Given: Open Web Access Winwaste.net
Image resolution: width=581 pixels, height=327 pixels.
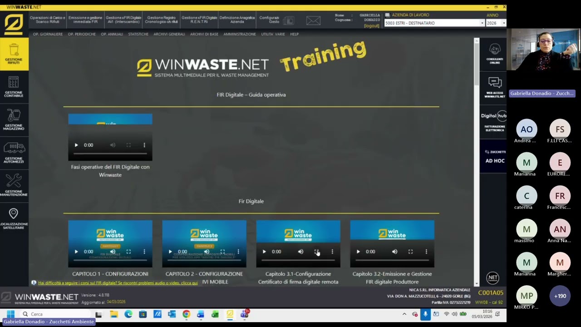Looking at the screenshot, I should pos(494,88).
